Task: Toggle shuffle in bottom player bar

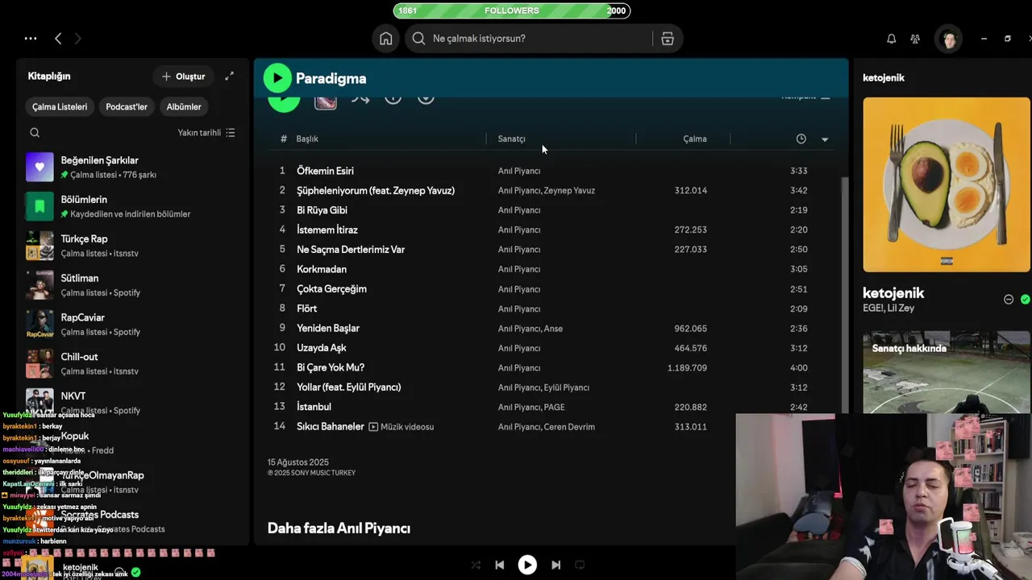Action: (x=476, y=565)
